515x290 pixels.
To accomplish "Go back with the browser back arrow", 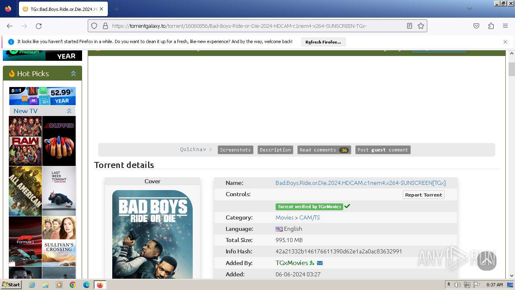I will pos(10,26).
